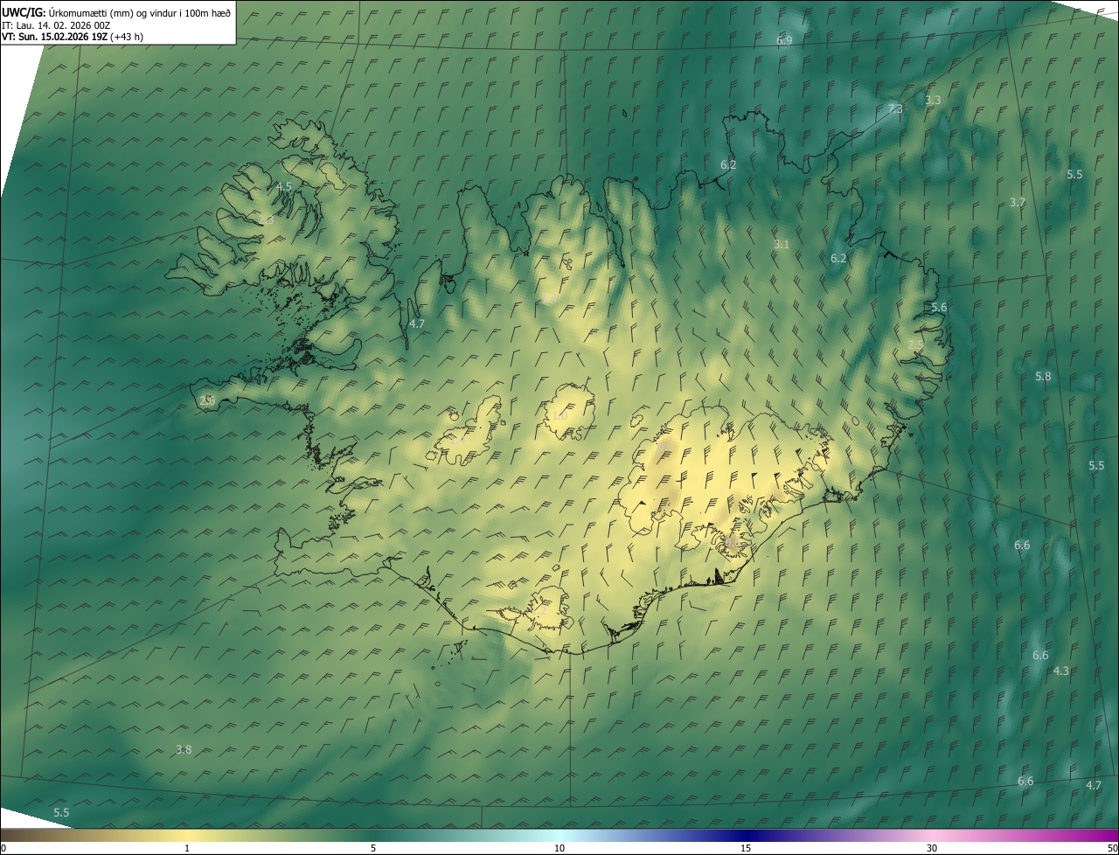The image size is (1119, 855).
Task: Click the "VT: Sun. 15.02.2026 19Z (+43 h)" line
Action: [x=73, y=38]
